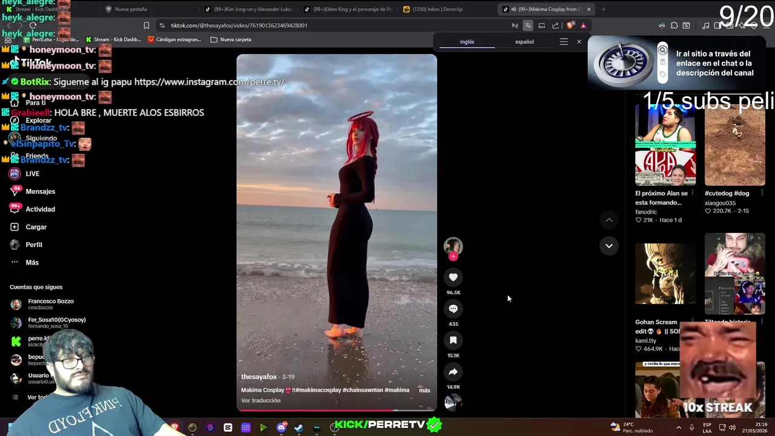Open Gohan Scream edit video thumbnail
The image size is (775, 436).
pyautogui.click(x=665, y=274)
